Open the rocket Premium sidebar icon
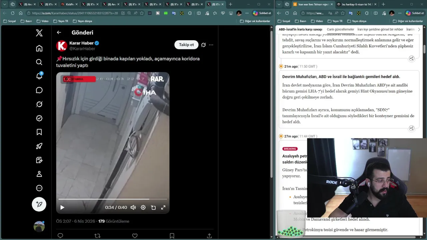 (39, 146)
